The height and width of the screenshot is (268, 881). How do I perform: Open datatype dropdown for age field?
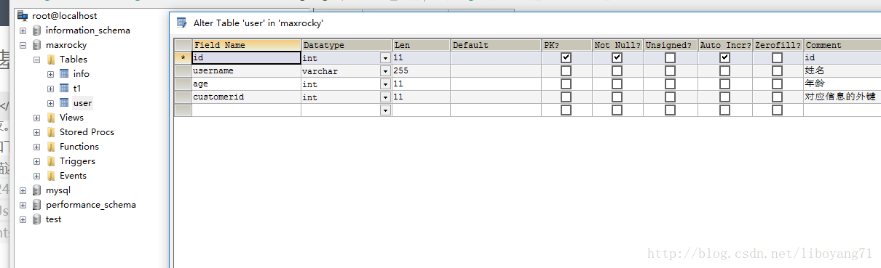click(385, 84)
